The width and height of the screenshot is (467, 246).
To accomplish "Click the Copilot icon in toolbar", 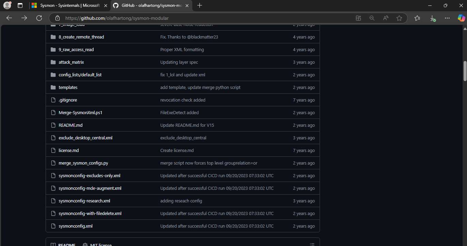I will (x=461, y=18).
